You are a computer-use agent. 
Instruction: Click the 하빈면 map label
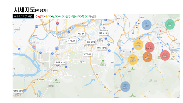(17, 29)
